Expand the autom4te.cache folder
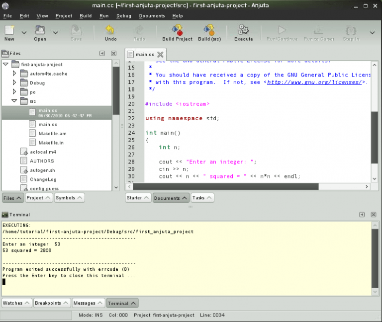 click(14, 73)
